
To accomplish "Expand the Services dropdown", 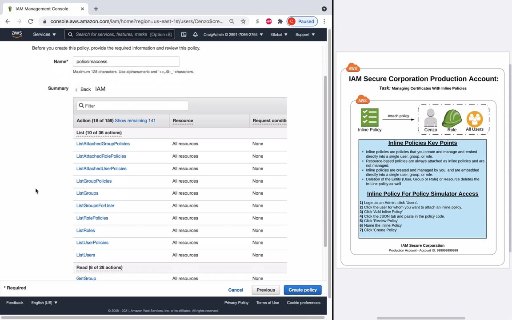I will coord(44,34).
